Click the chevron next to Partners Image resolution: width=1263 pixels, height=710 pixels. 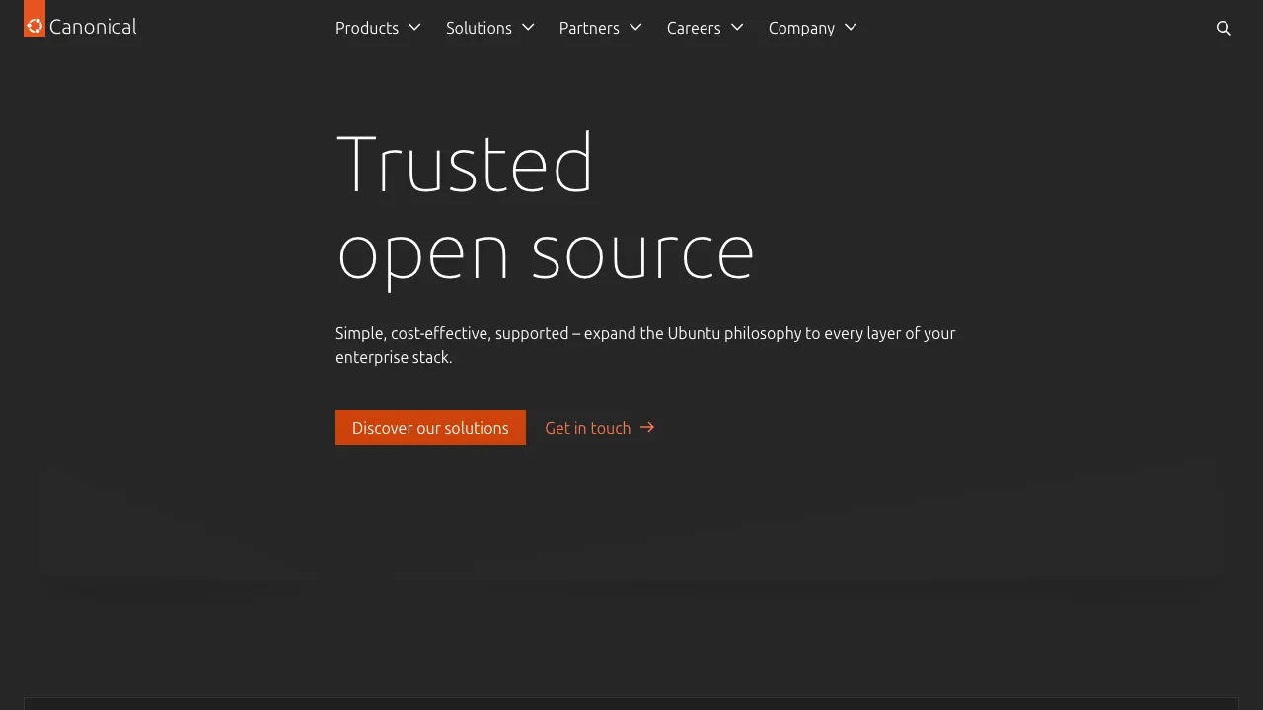[635, 28]
